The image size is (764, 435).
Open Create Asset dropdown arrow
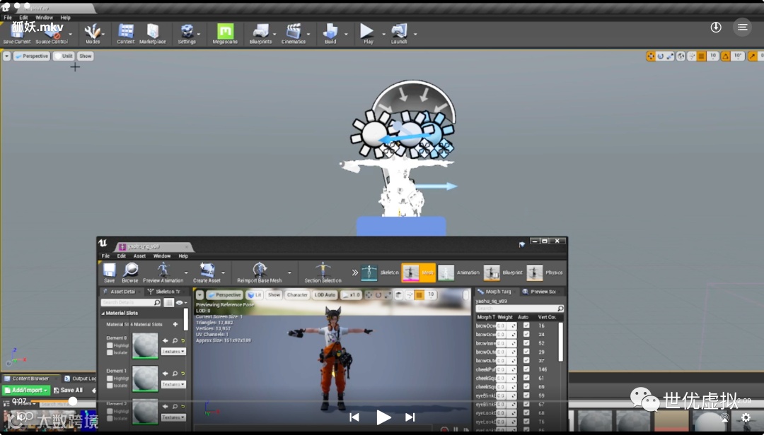[x=223, y=273]
